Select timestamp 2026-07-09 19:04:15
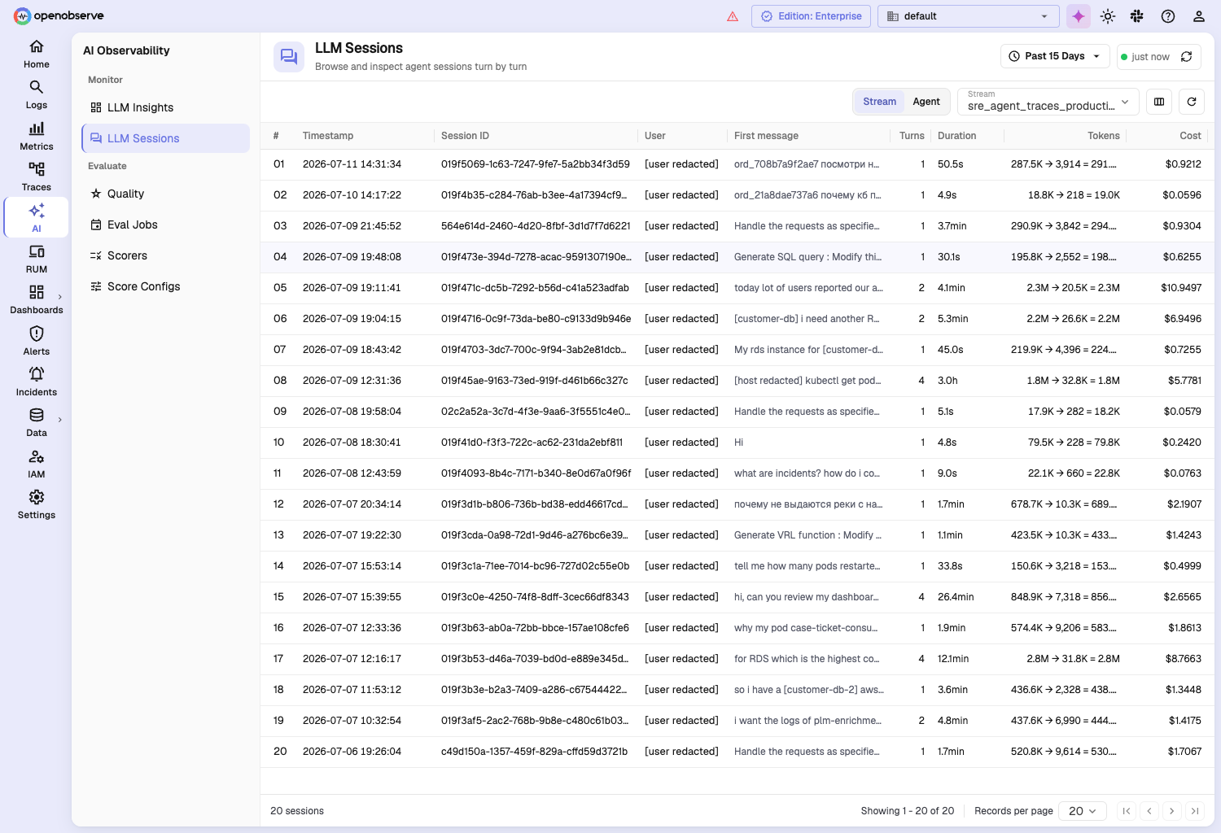Viewport: 1221px width, 833px height. coord(352,319)
